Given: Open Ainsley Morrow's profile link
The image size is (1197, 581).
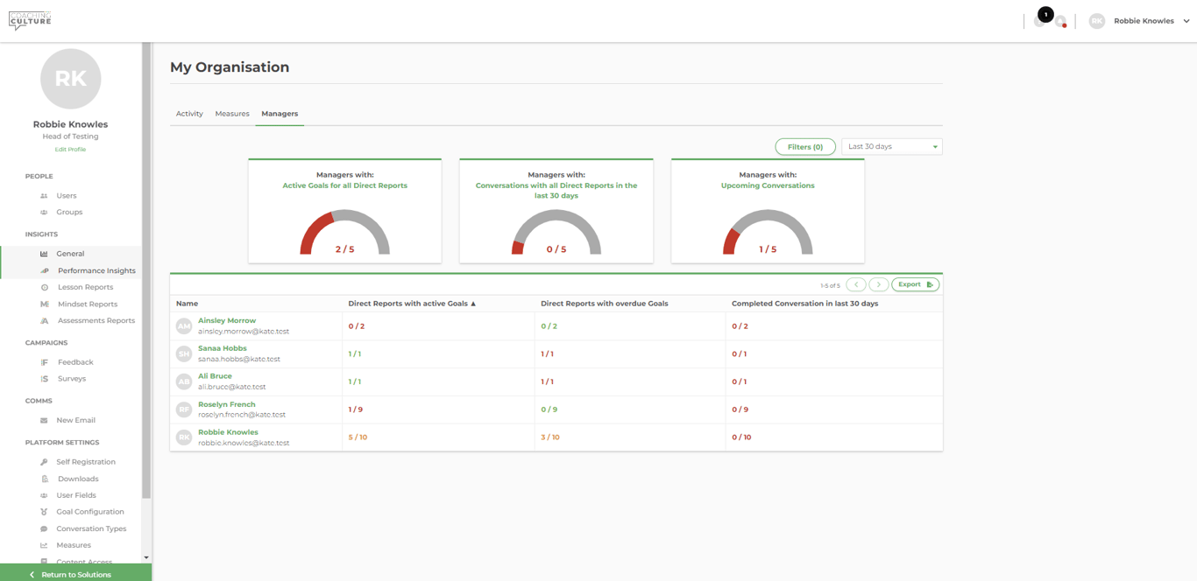Looking at the screenshot, I should [227, 321].
